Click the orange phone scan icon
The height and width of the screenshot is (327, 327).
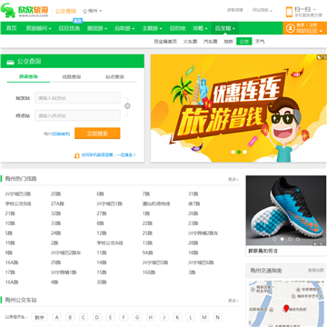(290, 12)
